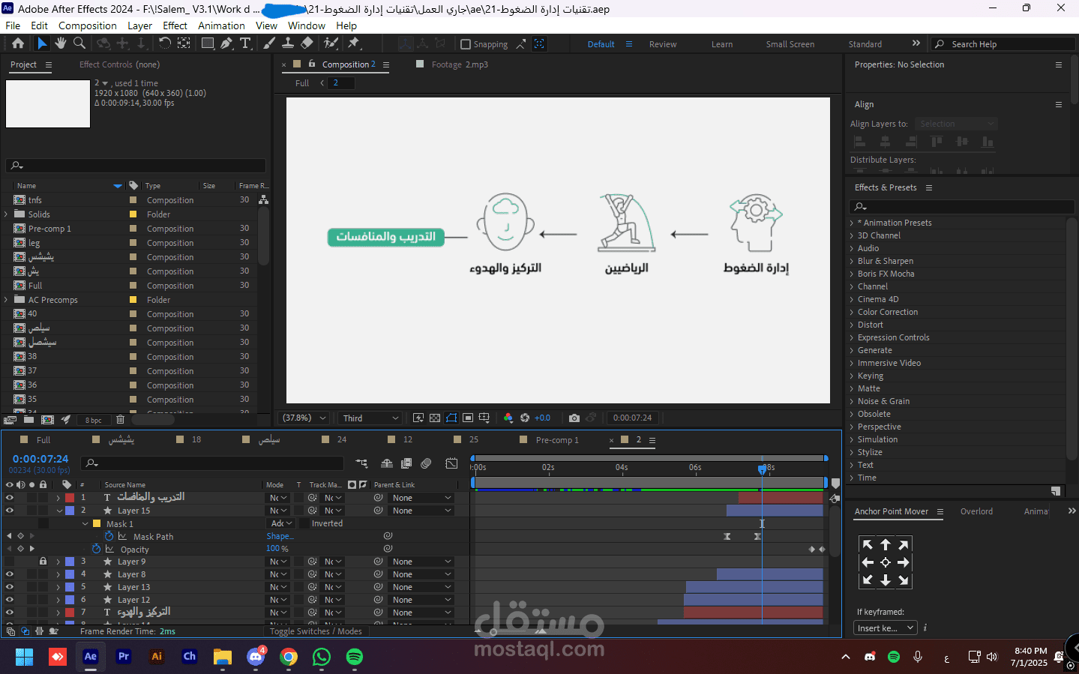1079x674 pixels.
Task: Select the Brush tool
Action: click(269, 43)
